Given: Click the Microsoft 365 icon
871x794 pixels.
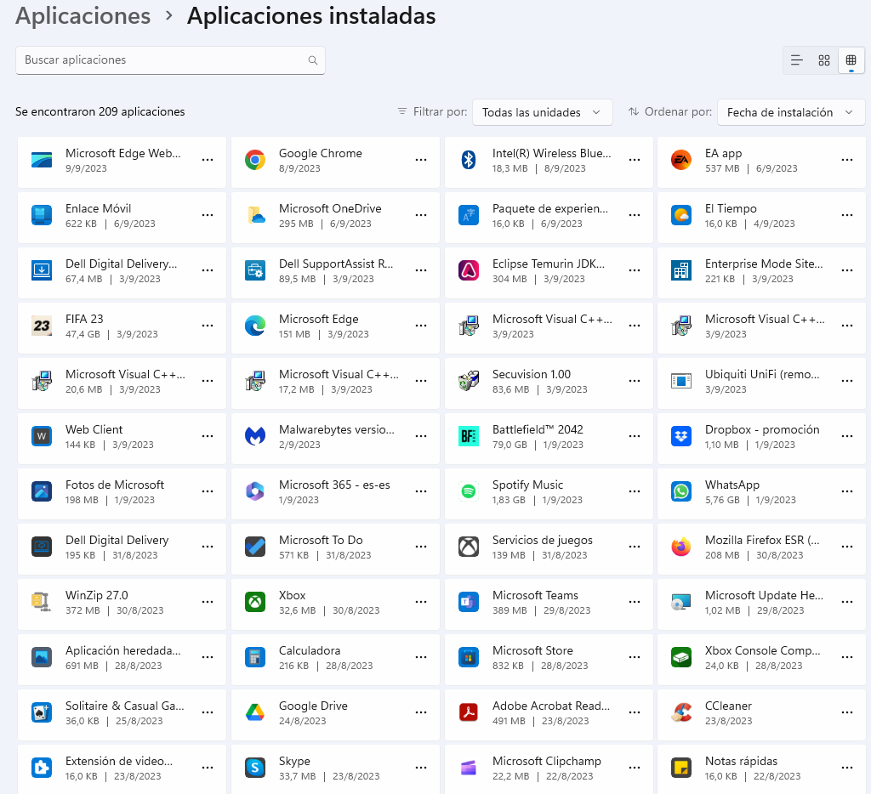Looking at the screenshot, I should pos(255,491).
